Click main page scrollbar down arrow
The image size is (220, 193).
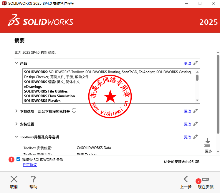(x=218, y=152)
